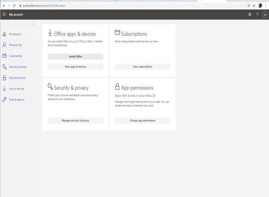Click the card icon for Subscriptions sidebar
The image size is (269, 197).
[x=4, y=56]
